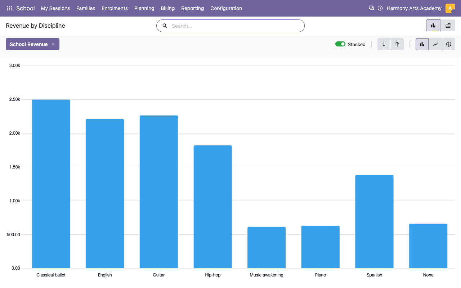Expand the School Revenue measures dropdown
461x288 pixels.
click(x=32, y=44)
